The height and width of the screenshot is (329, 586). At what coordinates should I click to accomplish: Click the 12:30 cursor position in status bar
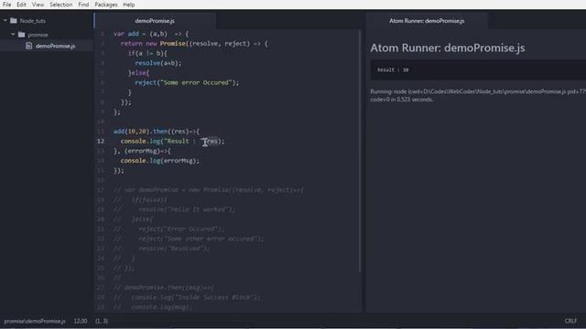[x=81, y=321]
